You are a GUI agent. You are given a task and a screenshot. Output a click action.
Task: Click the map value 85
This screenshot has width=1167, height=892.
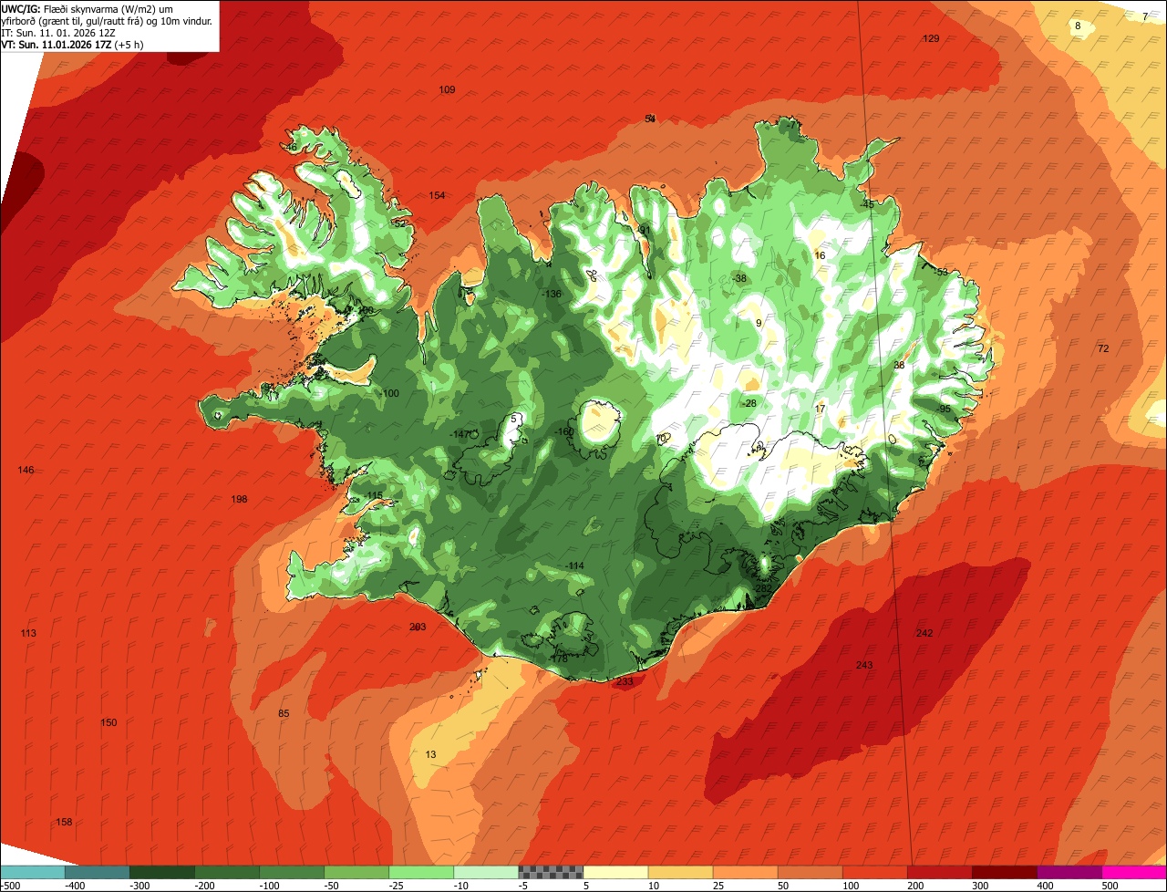284,713
